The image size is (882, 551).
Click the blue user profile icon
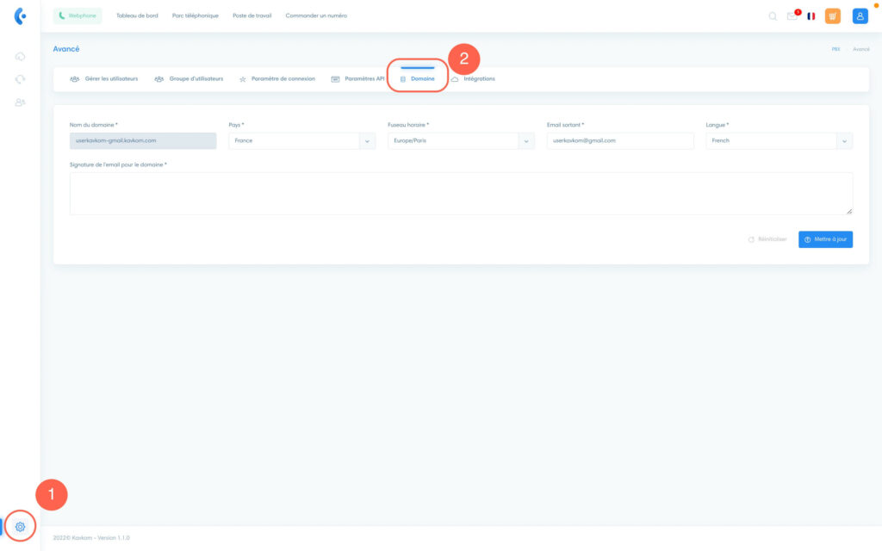click(860, 15)
